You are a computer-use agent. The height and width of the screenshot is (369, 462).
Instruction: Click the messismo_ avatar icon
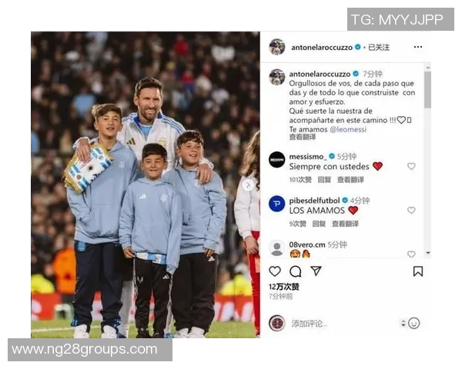(x=277, y=160)
